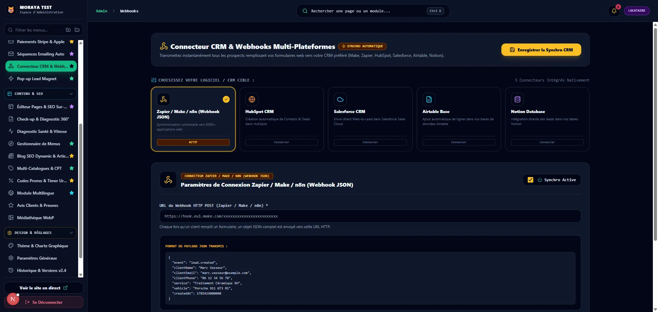The width and height of the screenshot is (658, 312).
Task: Open Paiements Stripe & Apple menu
Action: point(41,42)
